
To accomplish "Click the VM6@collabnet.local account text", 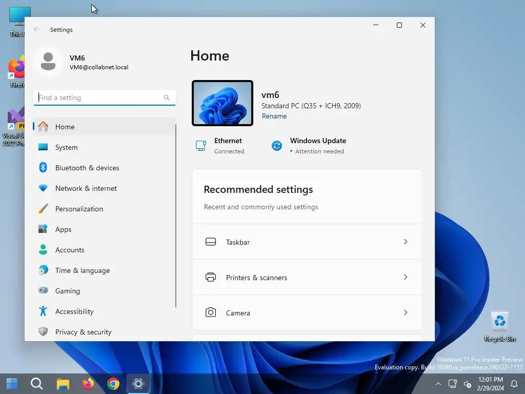I will (99, 67).
